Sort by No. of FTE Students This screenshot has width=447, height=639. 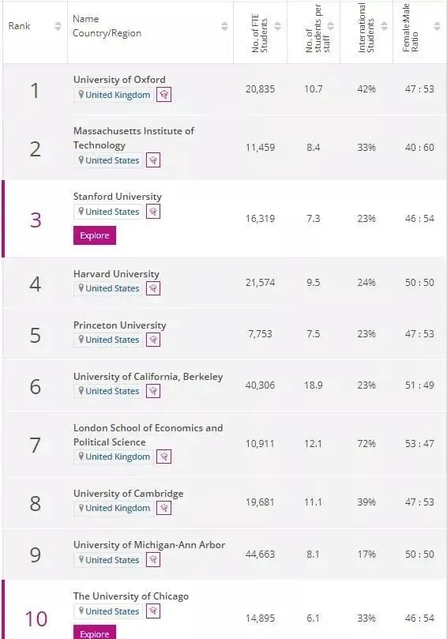click(x=277, y=26)
